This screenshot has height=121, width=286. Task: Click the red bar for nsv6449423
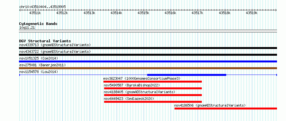[153, 102]
